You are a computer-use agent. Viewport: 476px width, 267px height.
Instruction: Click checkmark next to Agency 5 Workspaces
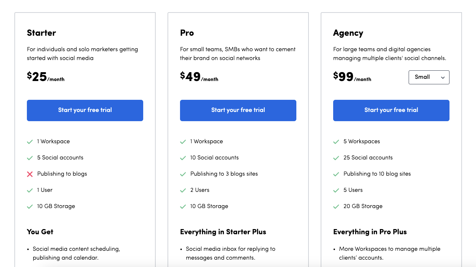[x=336, y=141]
